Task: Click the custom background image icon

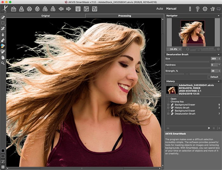Action: tap(95, 9)
